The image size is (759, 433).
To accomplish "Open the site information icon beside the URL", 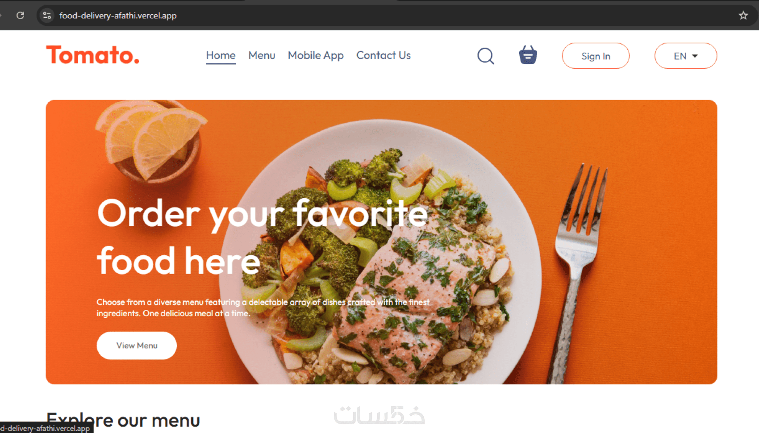I will pos(47,15).
